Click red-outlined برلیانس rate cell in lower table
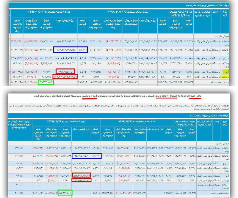The width and height of the screenshot is (238, 198). (x=82, y=180)
